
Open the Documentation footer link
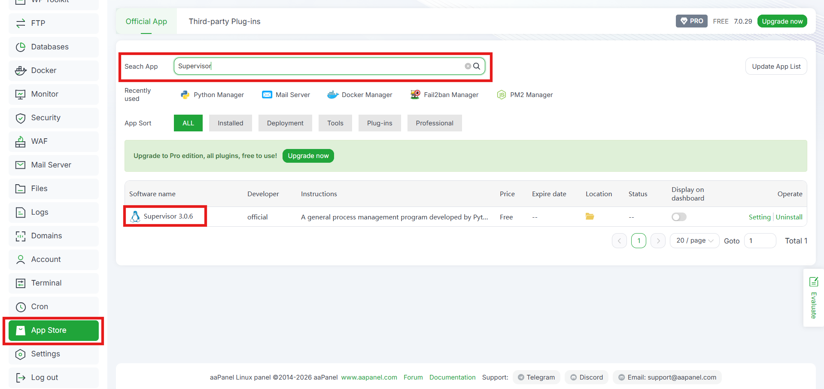click(453, 377)
